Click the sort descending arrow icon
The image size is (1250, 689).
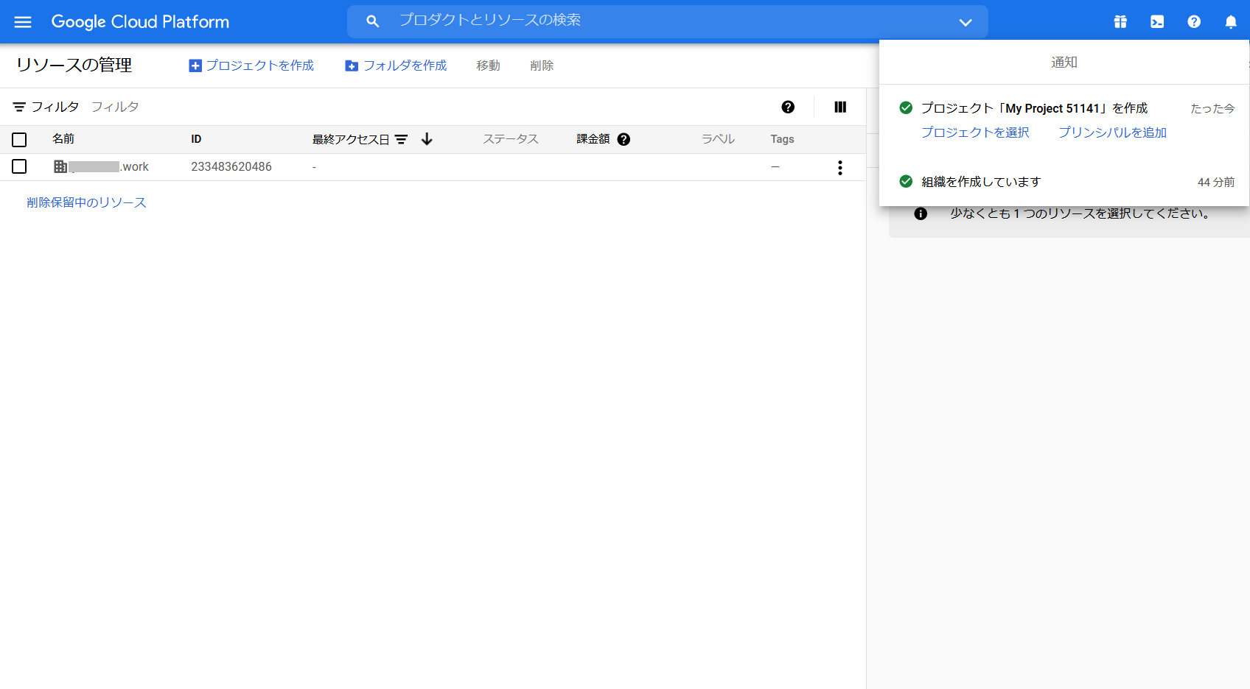pos(427,139)
